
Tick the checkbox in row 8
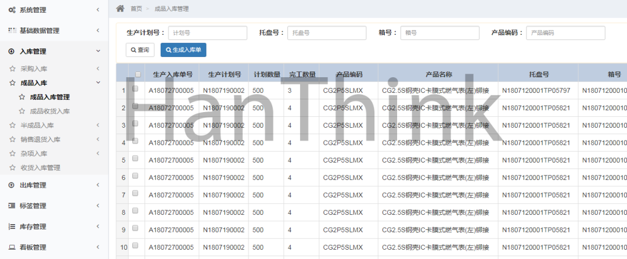coord(135,211)
